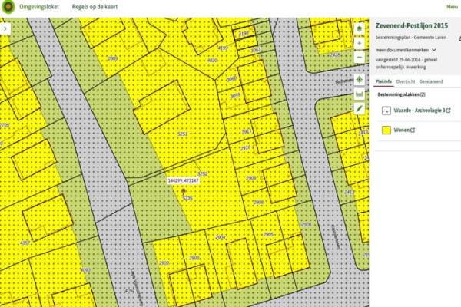
Task: Click the yellow Wonen legend swatch
Action: [386, 130]
